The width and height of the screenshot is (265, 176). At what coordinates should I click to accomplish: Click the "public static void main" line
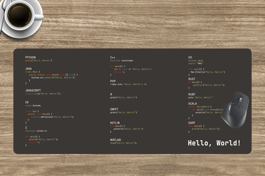pos(53,75)
